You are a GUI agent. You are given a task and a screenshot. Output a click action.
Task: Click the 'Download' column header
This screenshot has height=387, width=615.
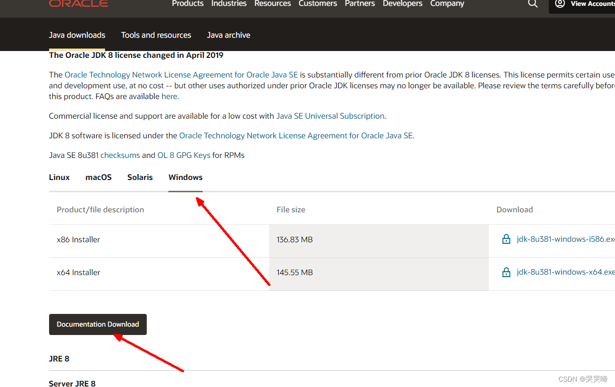[x=515, y=209]
